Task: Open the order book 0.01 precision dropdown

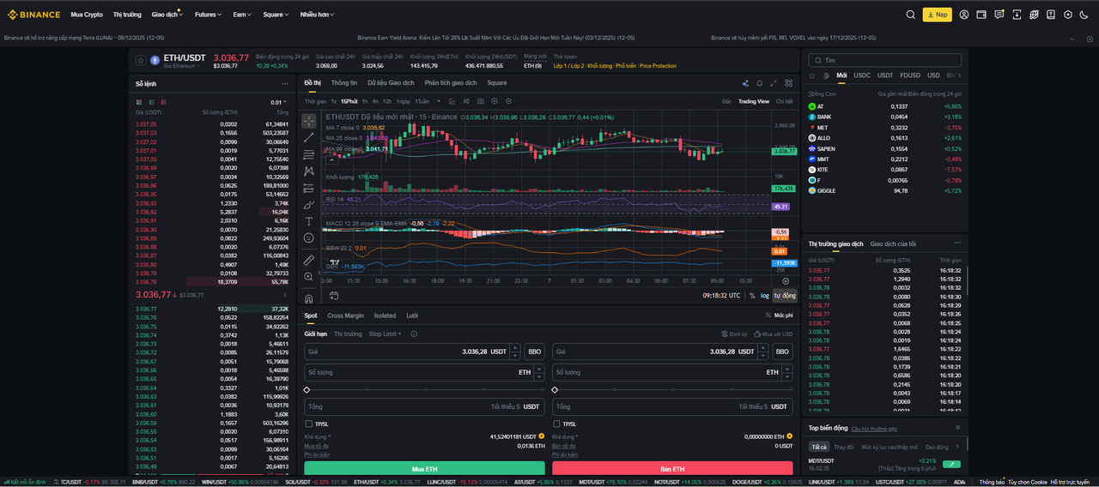Action: pyautogui.click(x=276, y=102)
